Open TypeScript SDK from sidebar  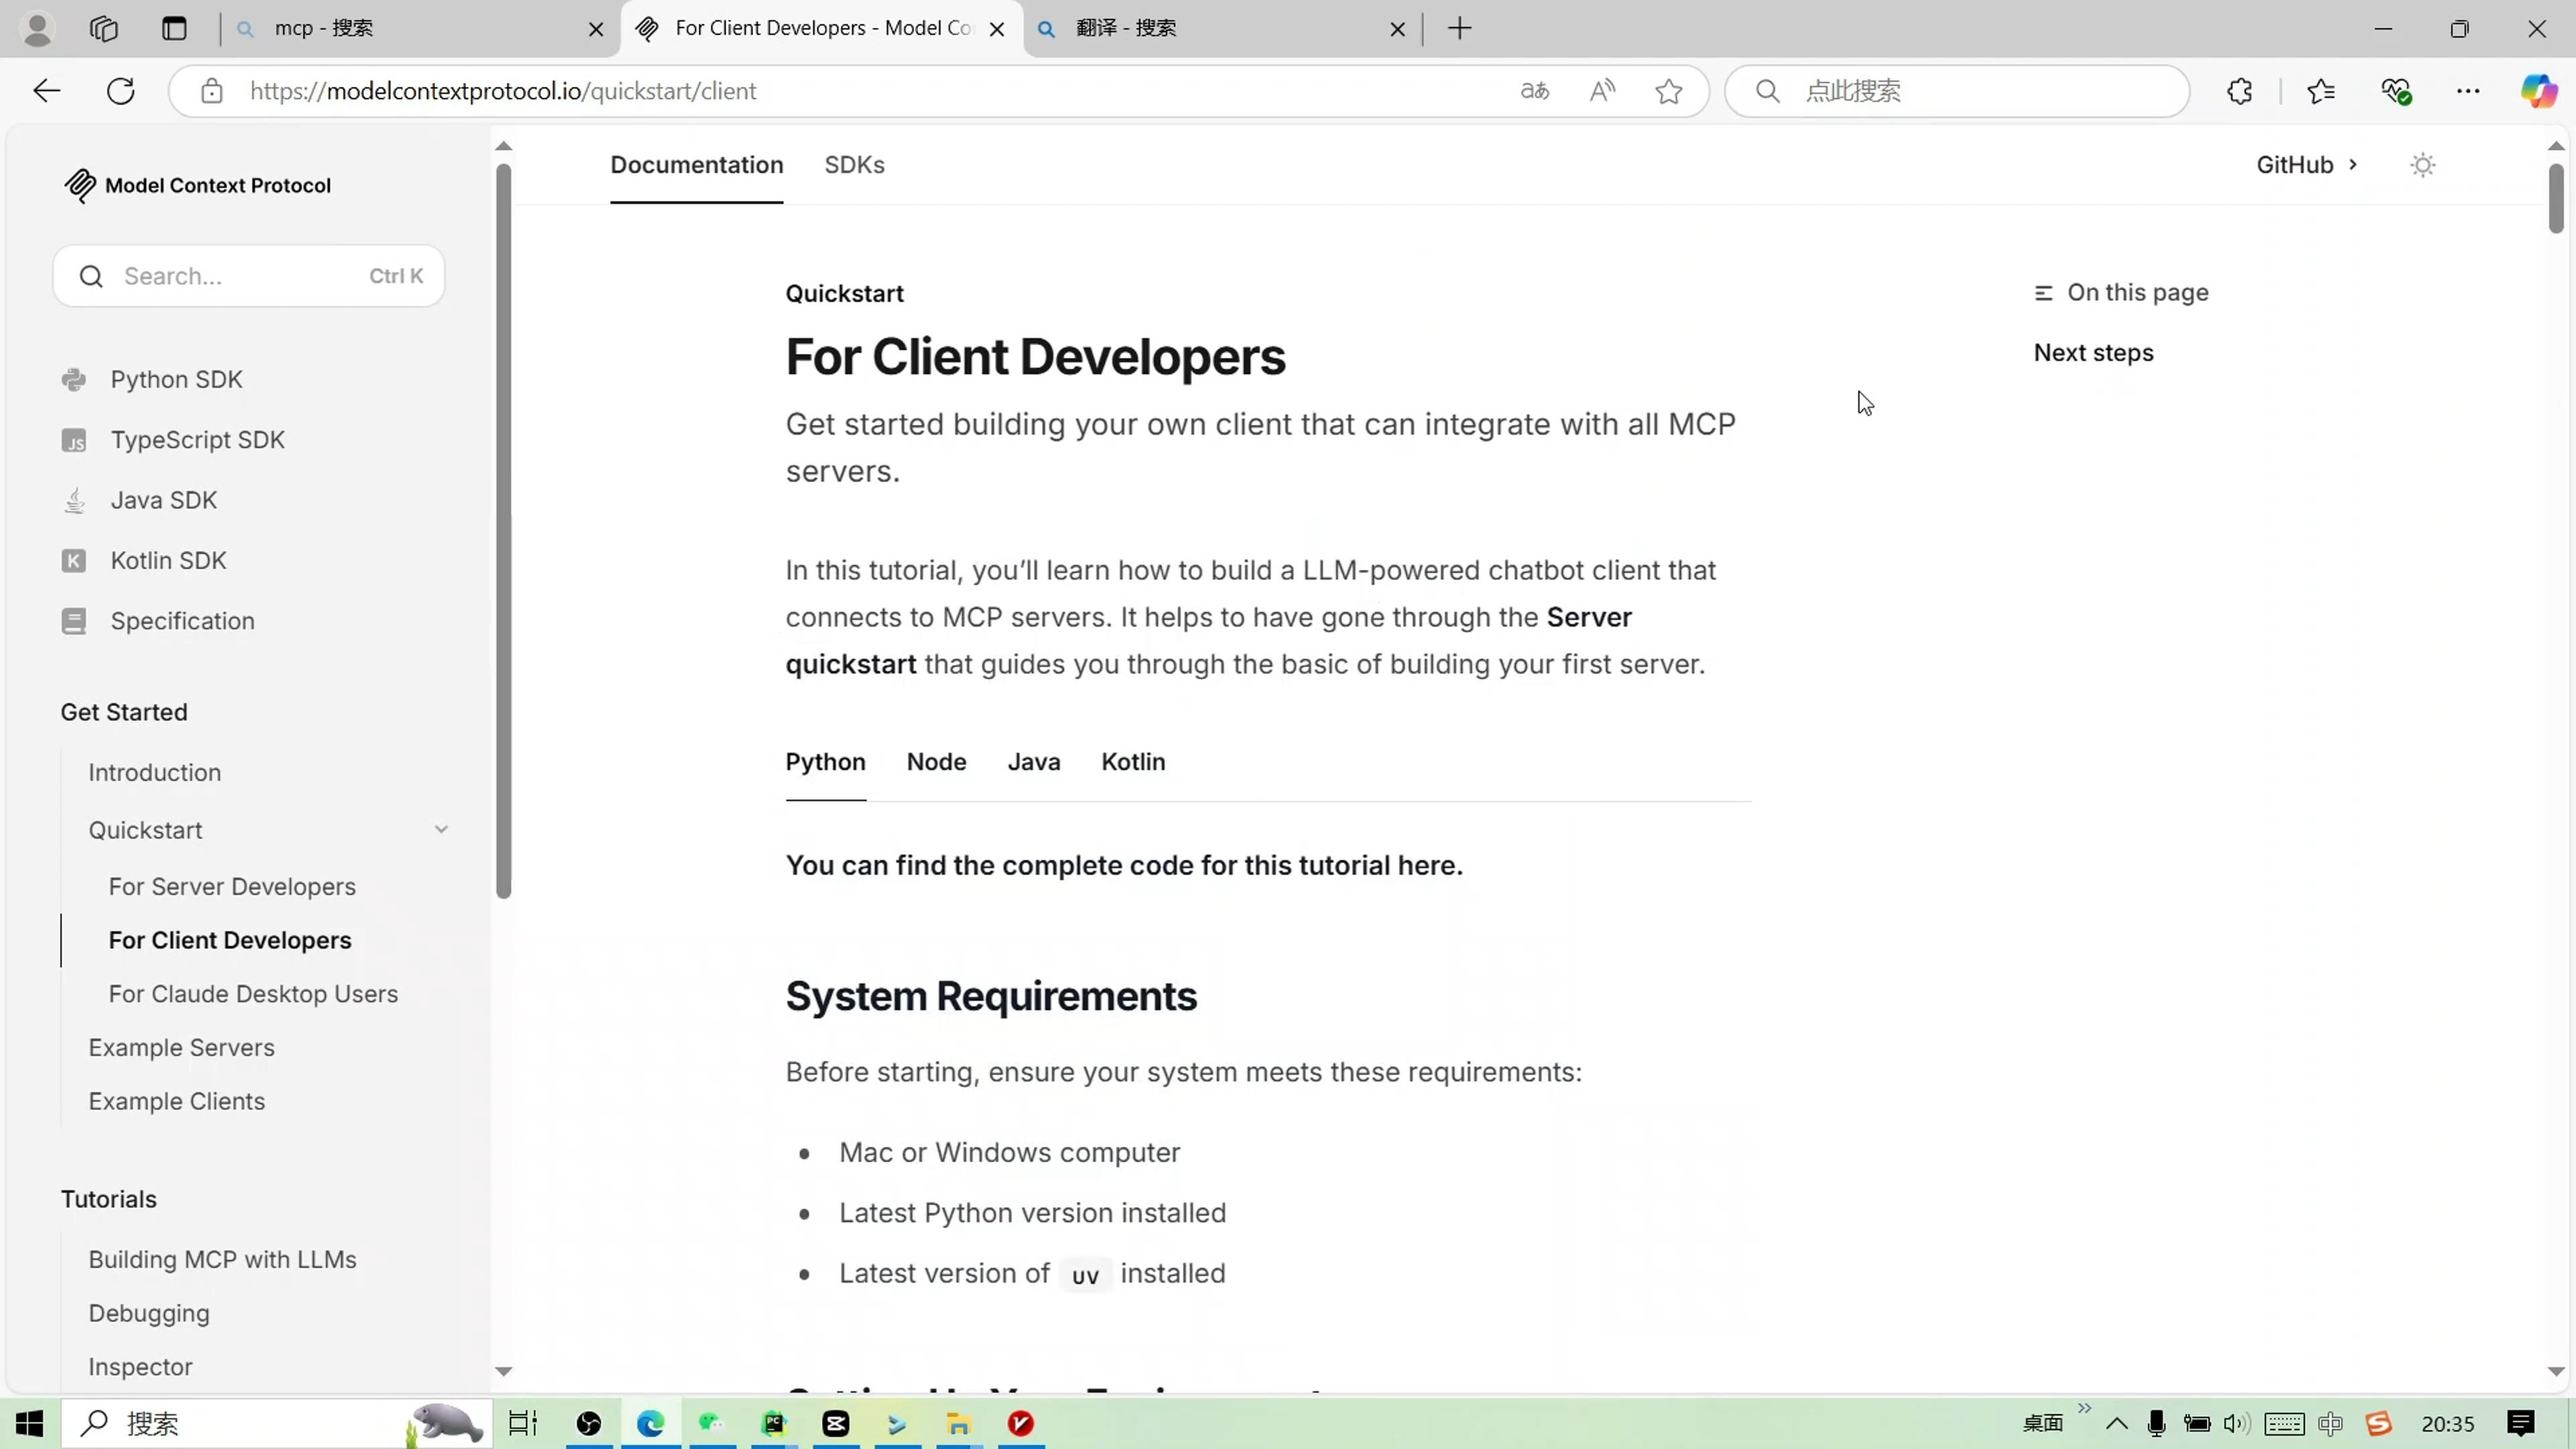click(x=197, y=440)
